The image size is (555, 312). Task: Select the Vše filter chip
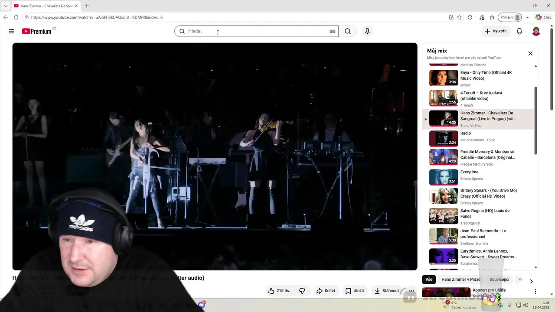click(x=429, y=279)
